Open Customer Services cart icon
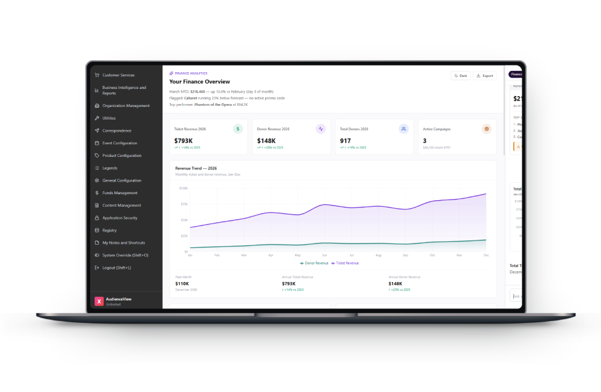 click(97, 75)
